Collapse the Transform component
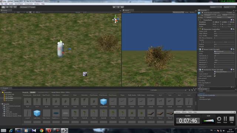The image size is (237, 133). coord(198,20)
